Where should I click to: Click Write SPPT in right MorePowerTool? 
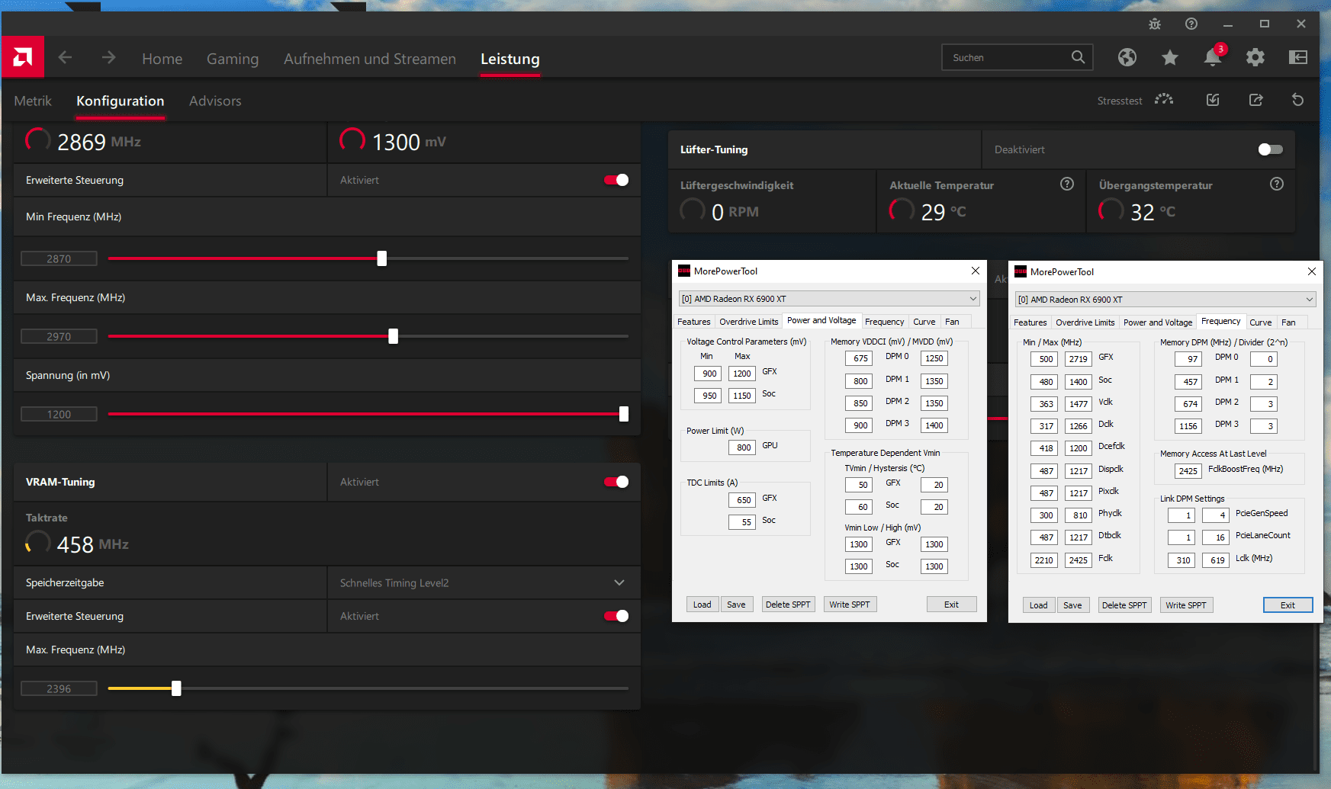[1186, 605]
